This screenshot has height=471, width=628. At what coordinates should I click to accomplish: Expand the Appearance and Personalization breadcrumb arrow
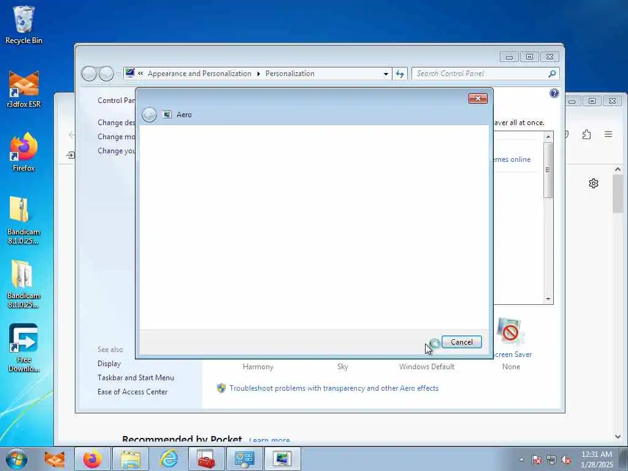(x=258, y=74)
